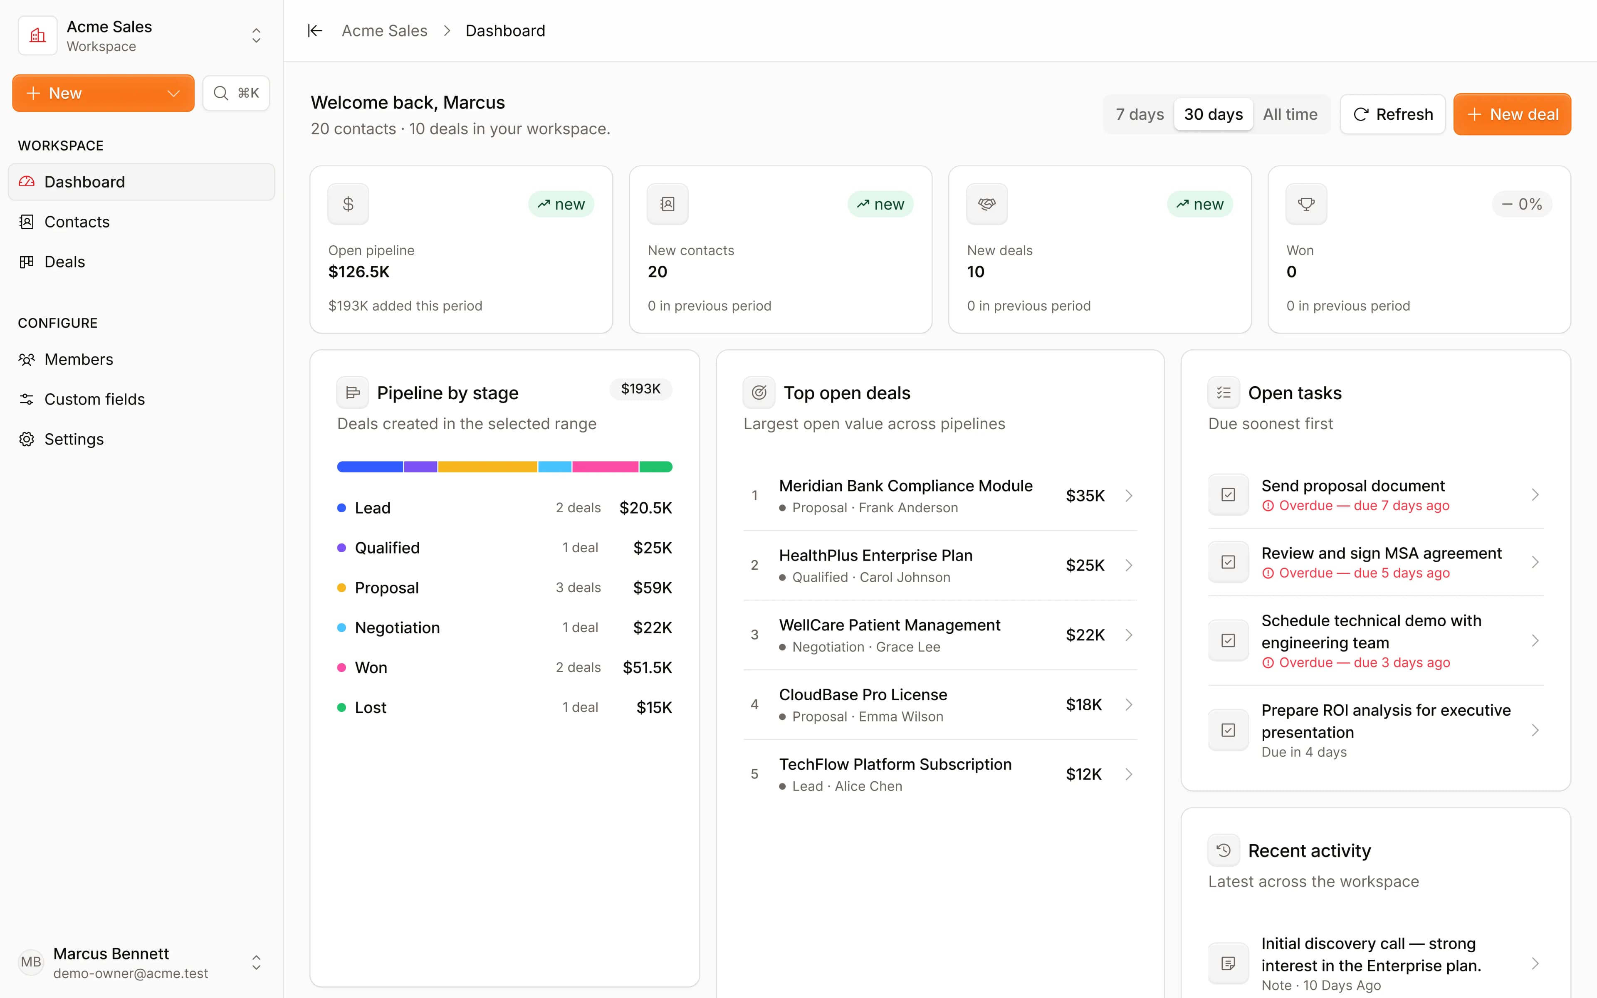
Task: Click the Qualified stage row
Action: click(x=505, y=548)
